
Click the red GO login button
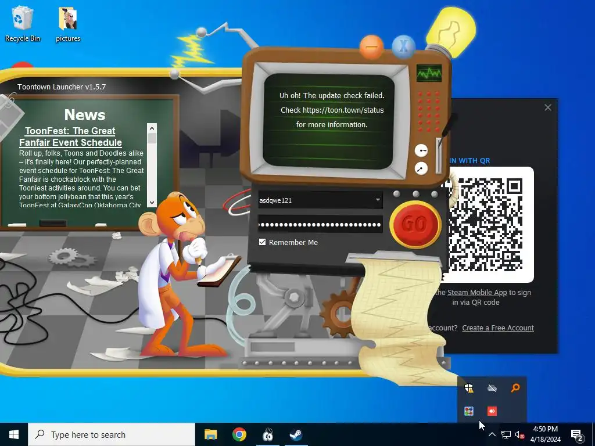click(x=415, y=224)
